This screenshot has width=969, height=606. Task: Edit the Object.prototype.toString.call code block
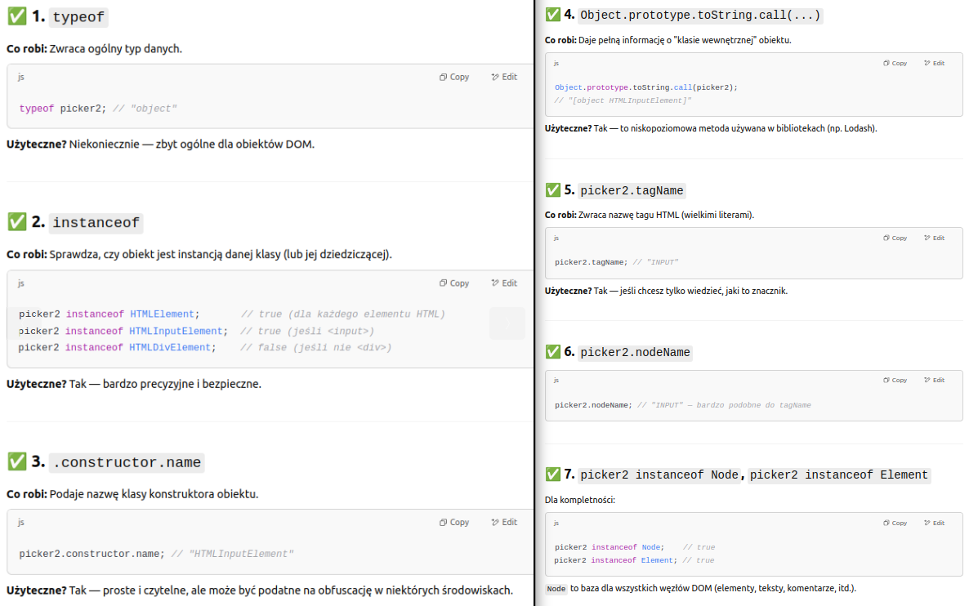(x=934, y=63)
